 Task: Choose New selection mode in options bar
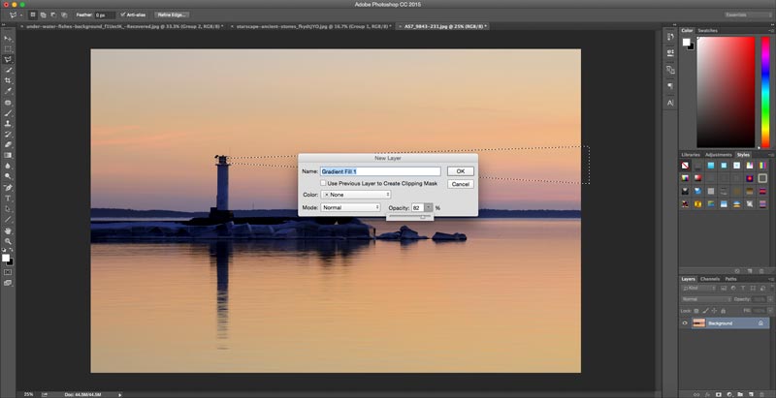pos(33,15)
